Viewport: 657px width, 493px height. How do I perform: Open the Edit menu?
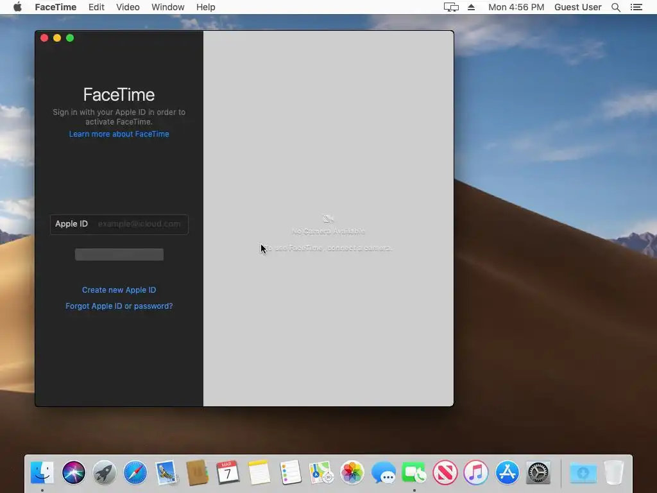[96, 7]
